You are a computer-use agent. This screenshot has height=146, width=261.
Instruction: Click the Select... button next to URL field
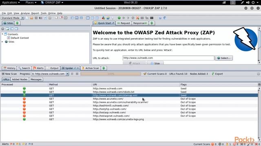coord(224,58)
